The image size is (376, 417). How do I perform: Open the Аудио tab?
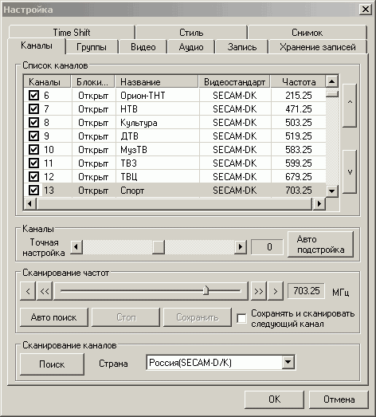(x=191, y=47)
